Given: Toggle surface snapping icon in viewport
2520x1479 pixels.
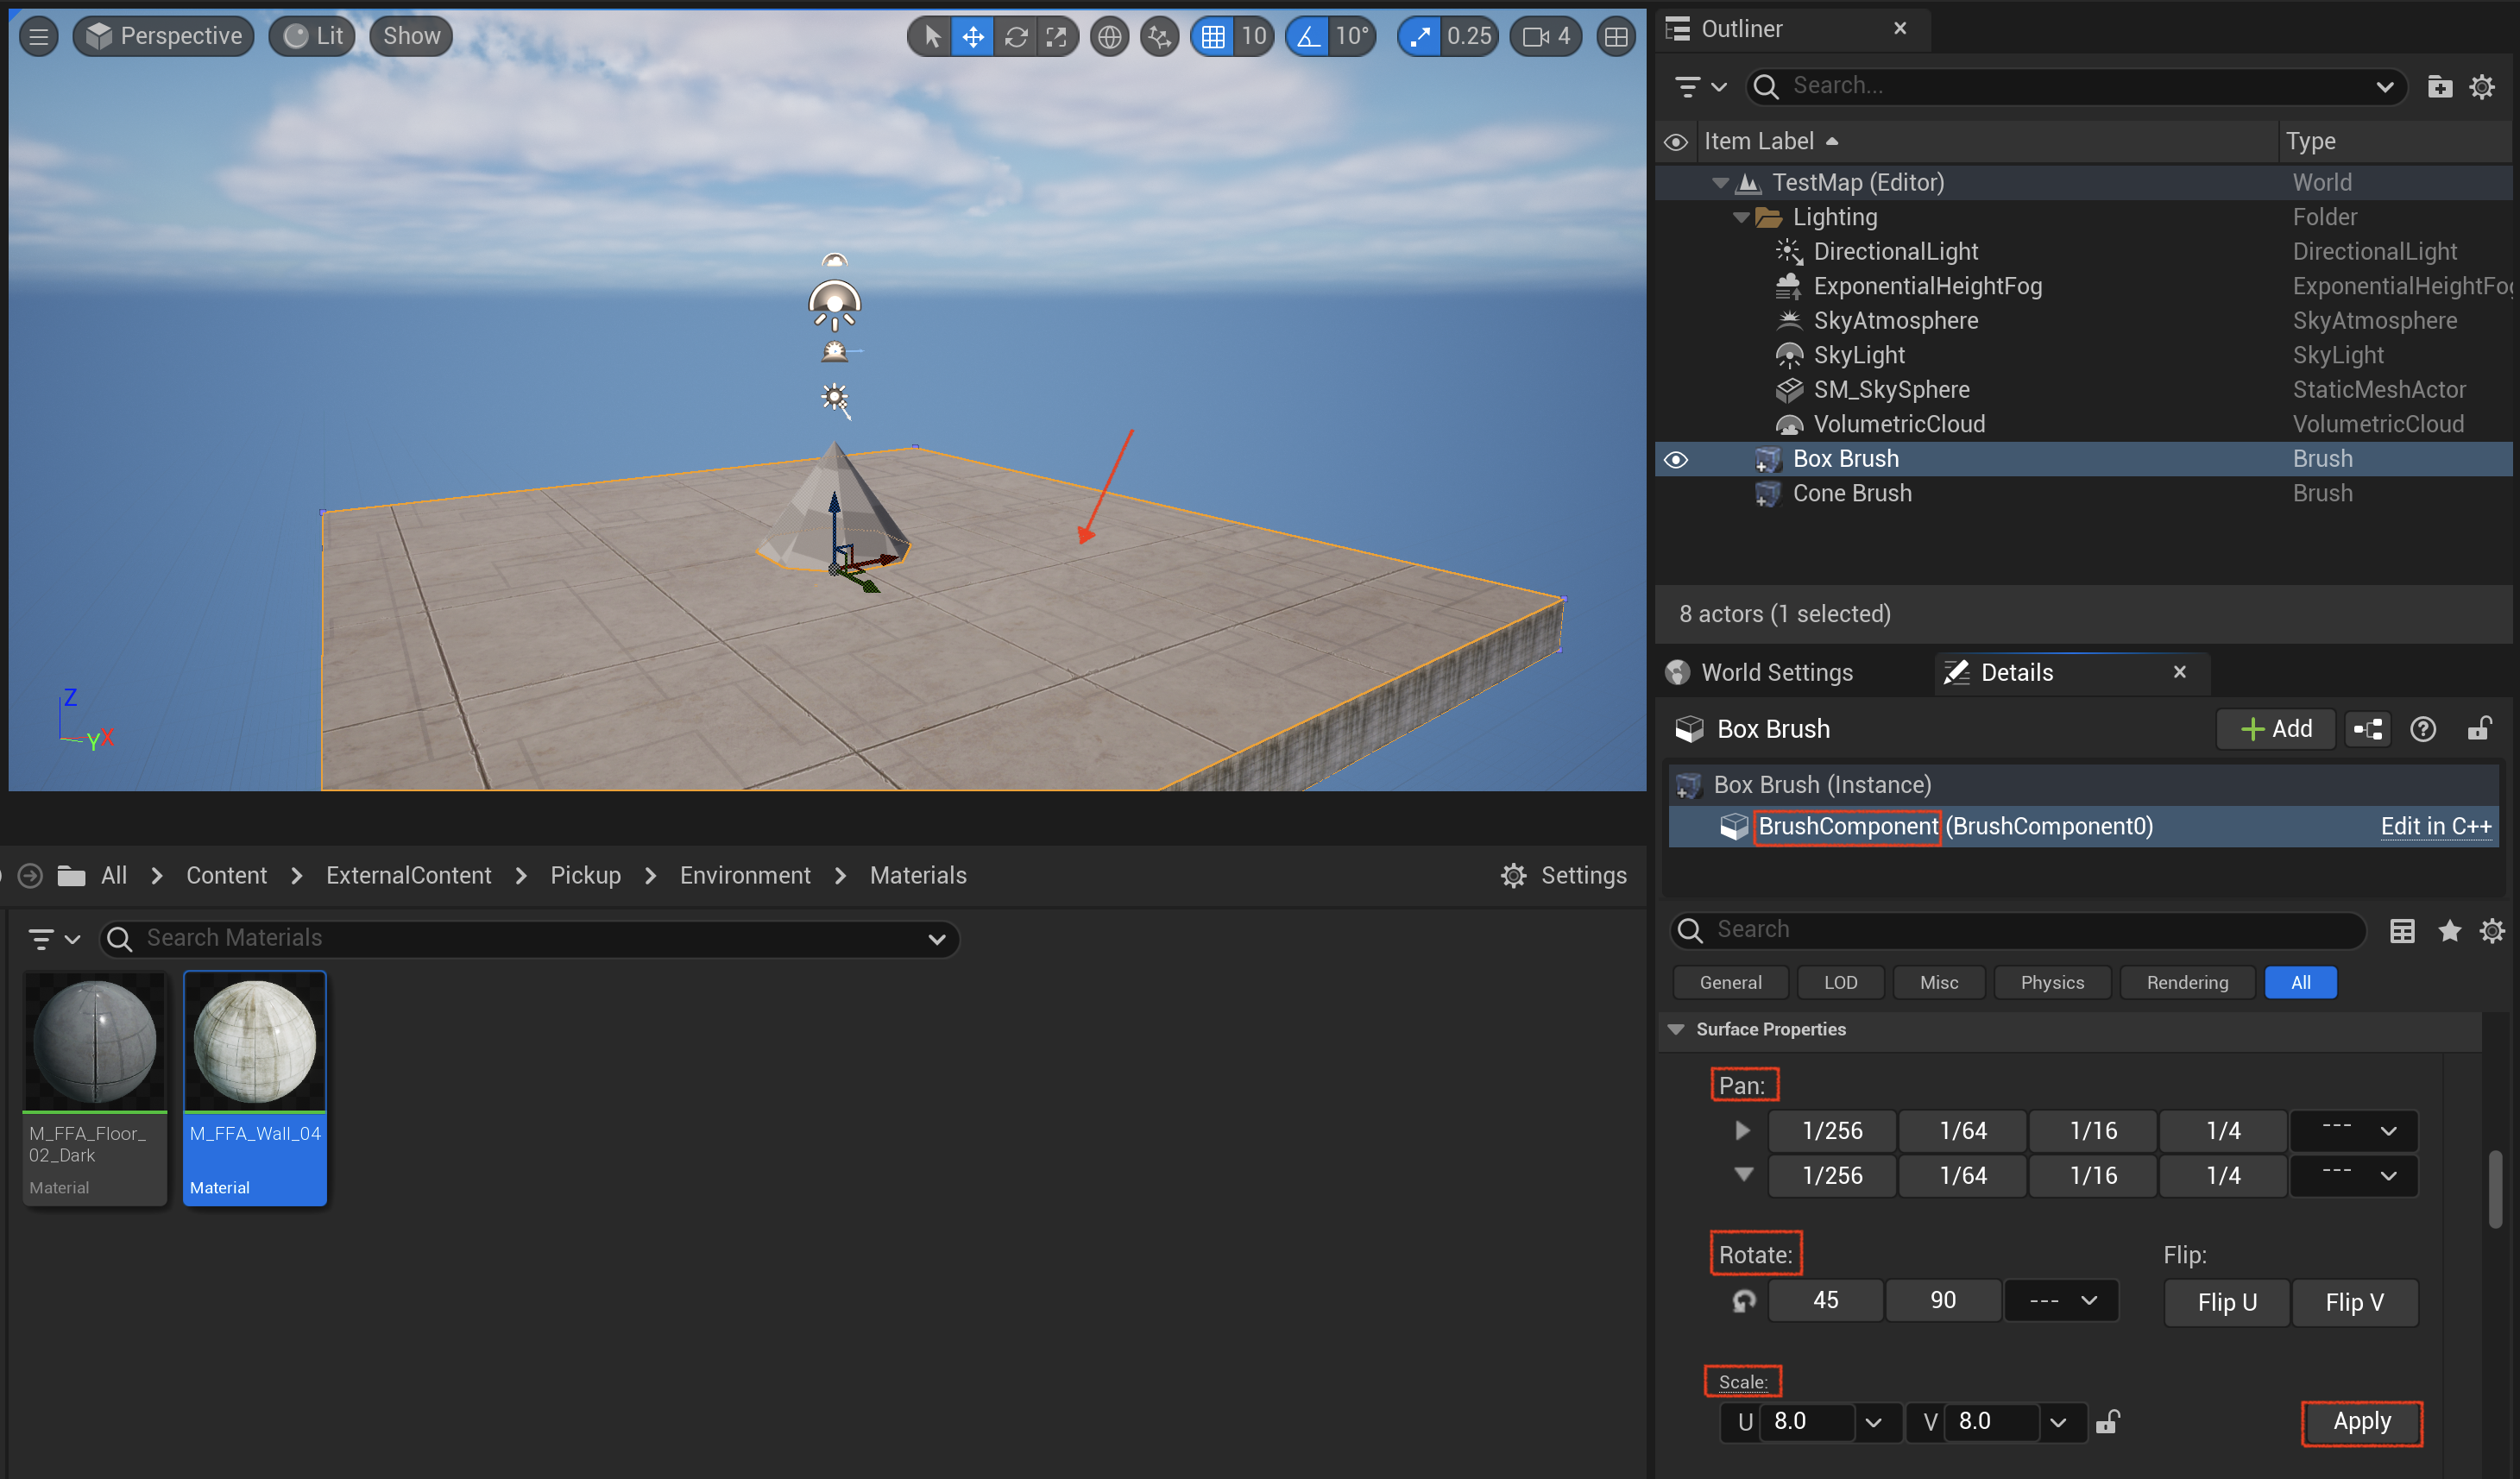Looking at the screenshot, I should click(1160, 37).
